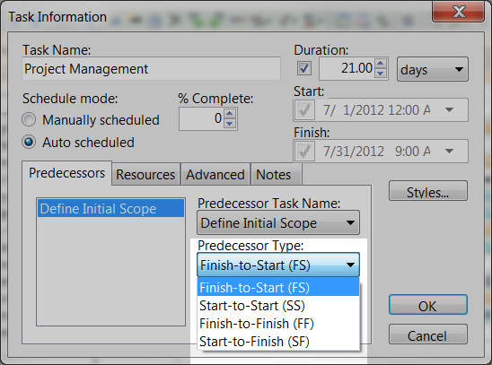492x365 pixels.
Task: Click the Styles... button
Action: (428, 191)
